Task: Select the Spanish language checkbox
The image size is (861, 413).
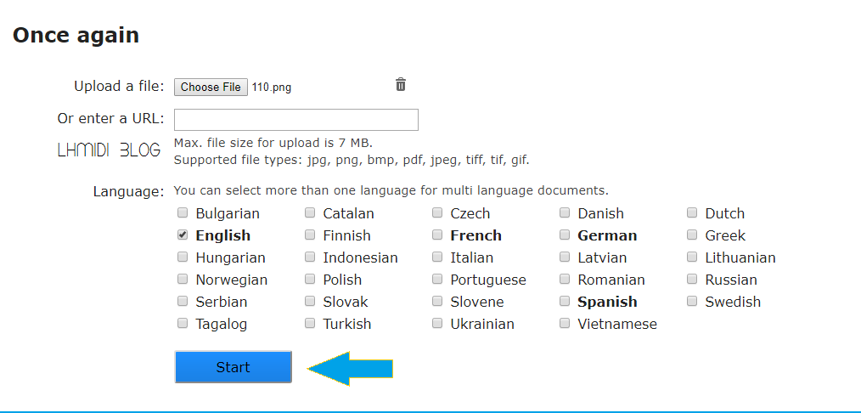Action: [565, 301]
